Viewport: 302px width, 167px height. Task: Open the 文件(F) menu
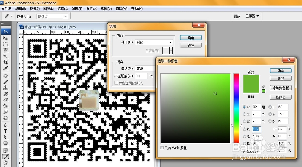point(6,9)
